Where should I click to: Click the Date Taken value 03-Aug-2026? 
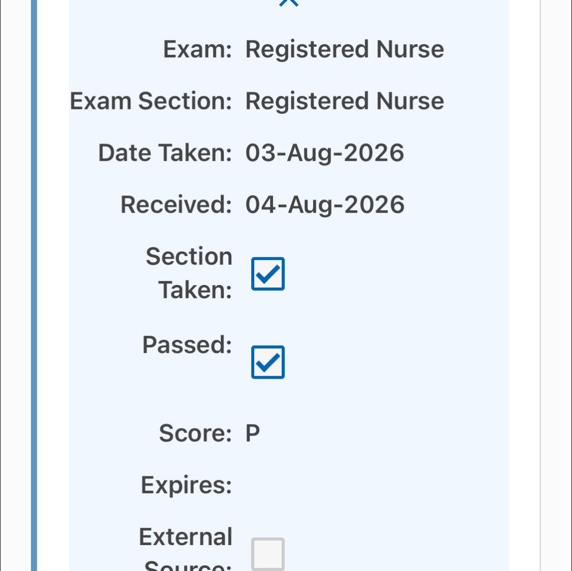pyautogui.click(x=325, y=153)
